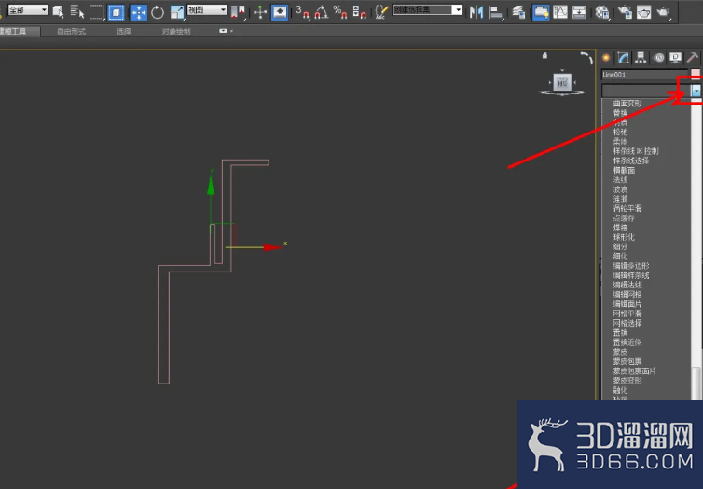Open the Curve Editor
703x489 pixels.
pos(560,12)
